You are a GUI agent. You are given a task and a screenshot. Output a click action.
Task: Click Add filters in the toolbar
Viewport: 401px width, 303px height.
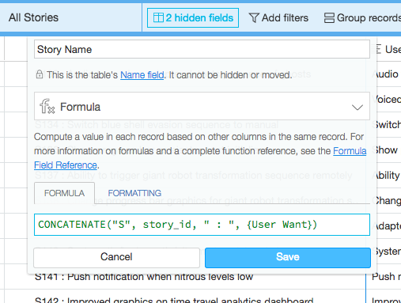tap(278, 18)
